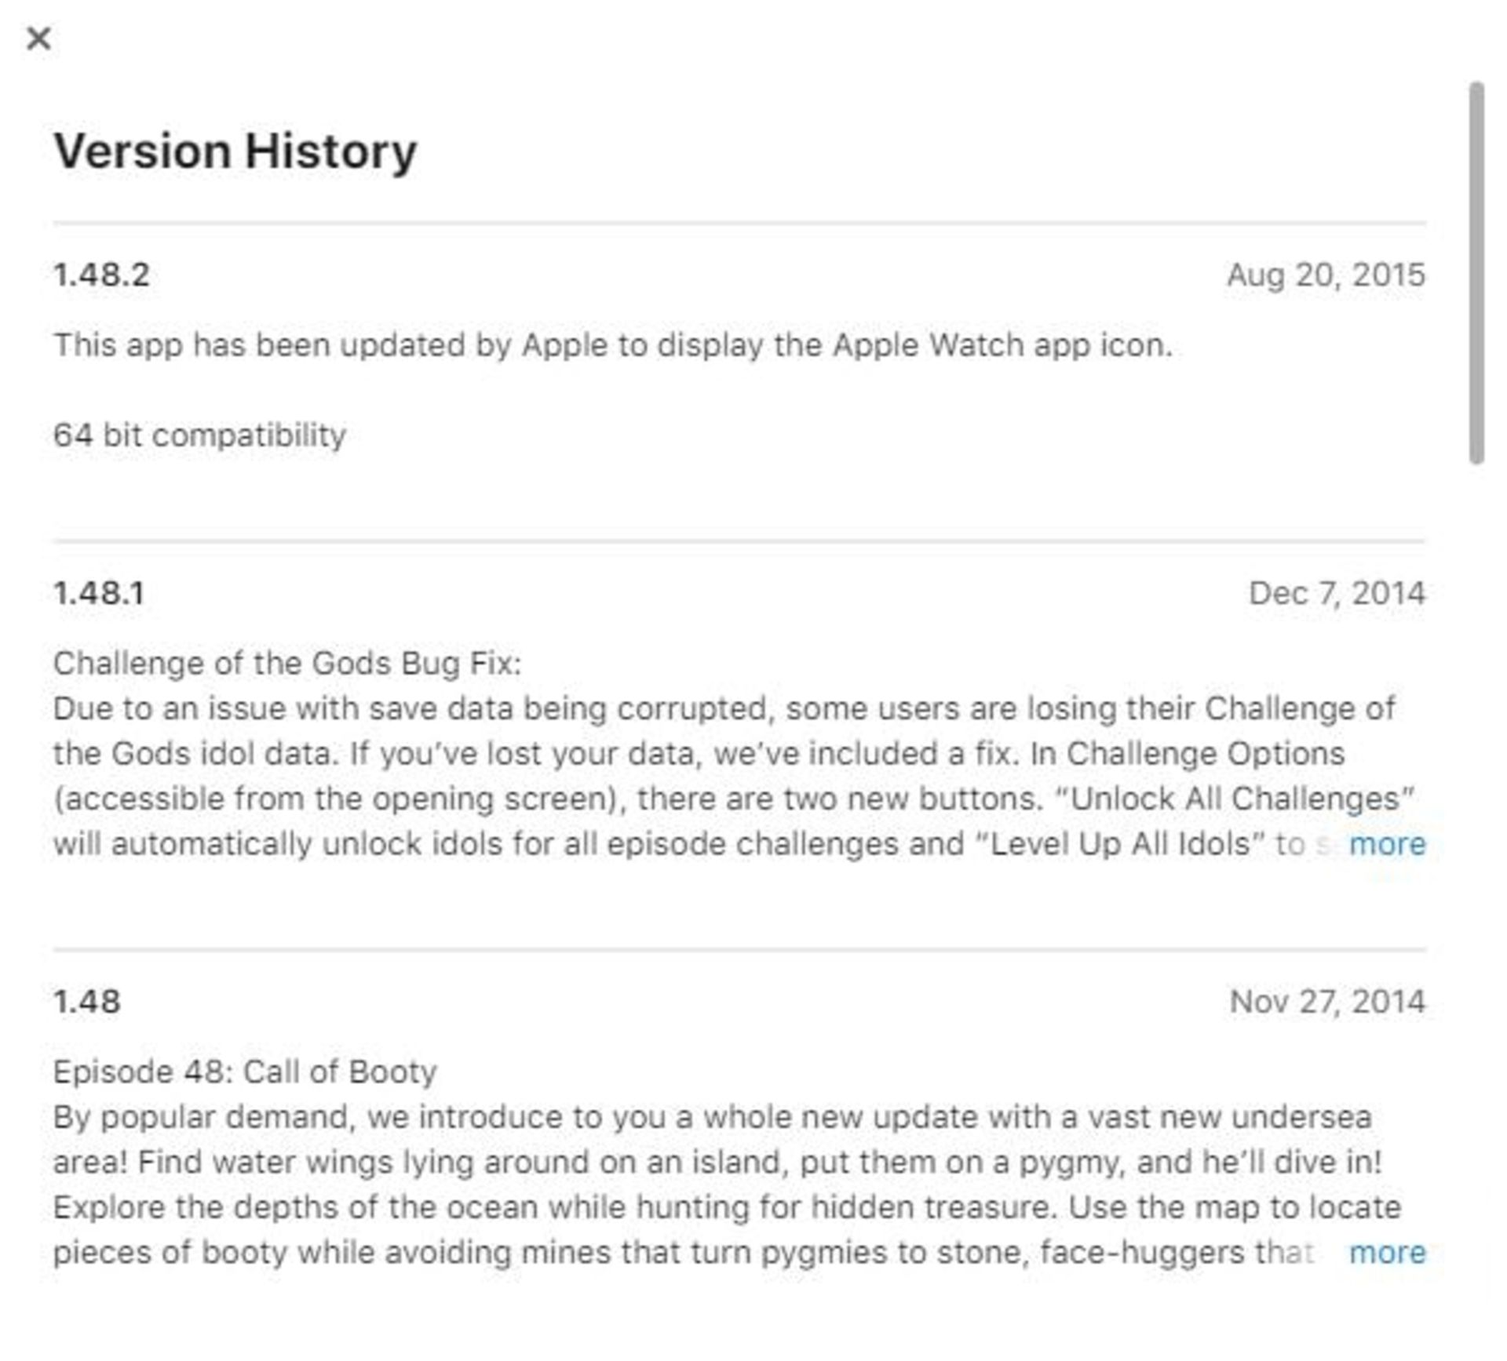Click the Apple Watch app icon update note
Screen dimensions: 1507x1361
[x=612, y=345]
